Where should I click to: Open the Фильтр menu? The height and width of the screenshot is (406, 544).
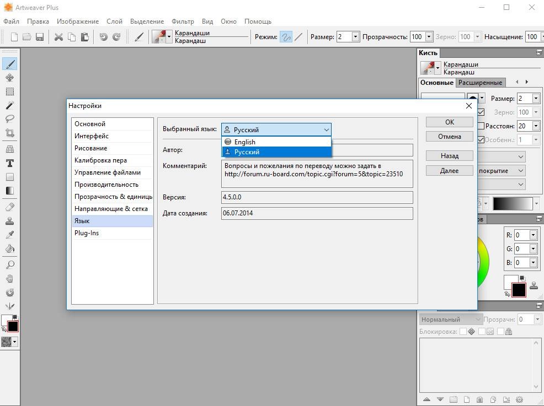click(x=183, y=21)
